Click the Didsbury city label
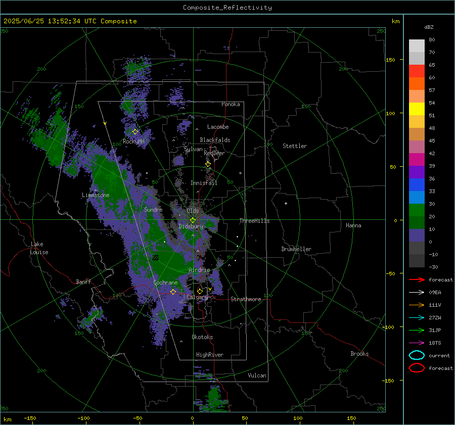 pos(191,226)
